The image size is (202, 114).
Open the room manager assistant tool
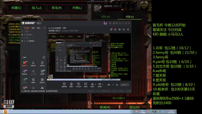click(33, 64)
